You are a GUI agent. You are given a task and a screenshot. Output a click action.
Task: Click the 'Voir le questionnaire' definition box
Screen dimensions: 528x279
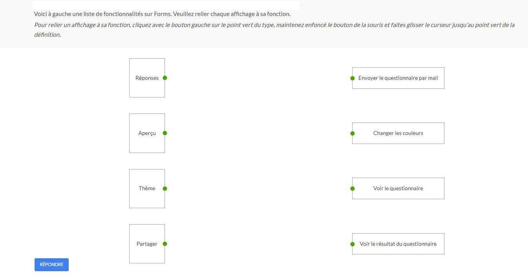(398, 189)
